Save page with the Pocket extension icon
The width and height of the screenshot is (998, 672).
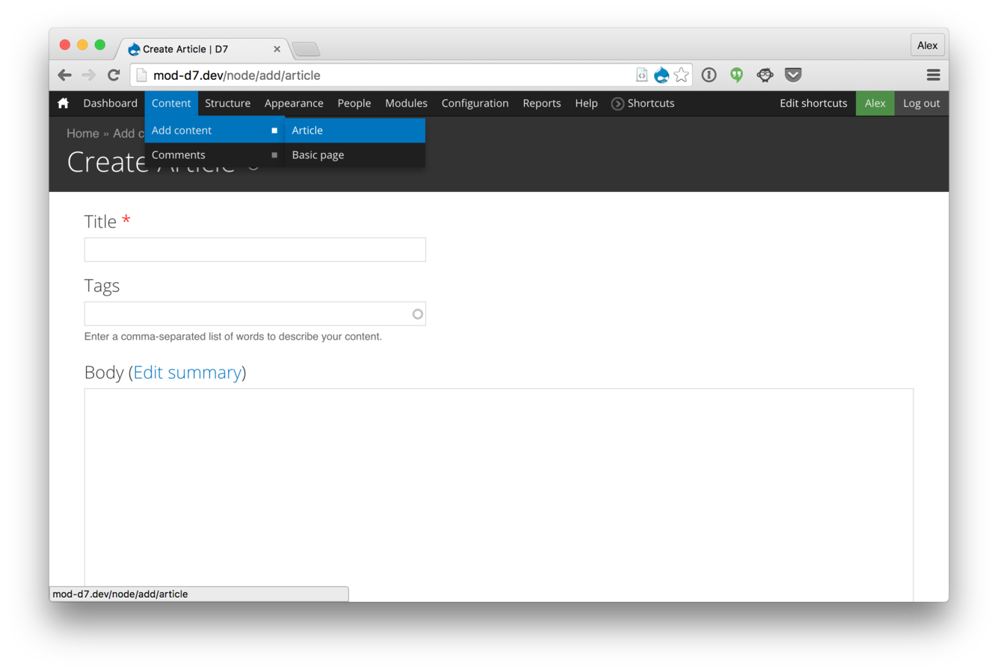(x=793, y=75)
